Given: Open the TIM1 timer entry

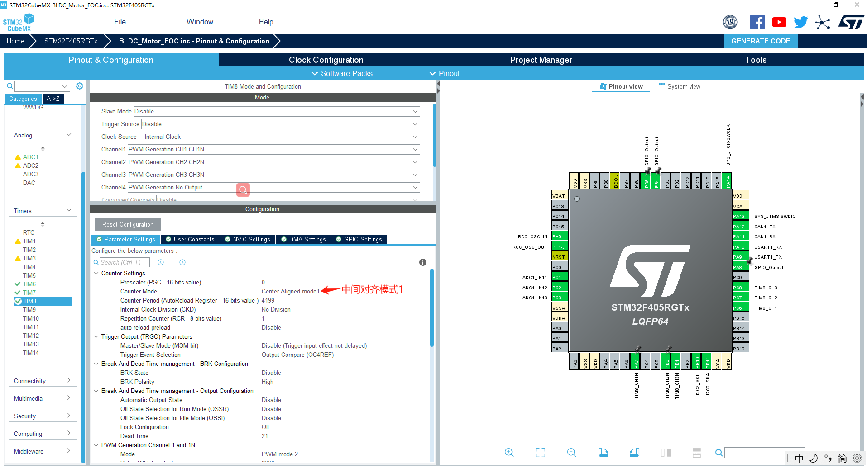Looking at the screenshot, I should (29, 241).
